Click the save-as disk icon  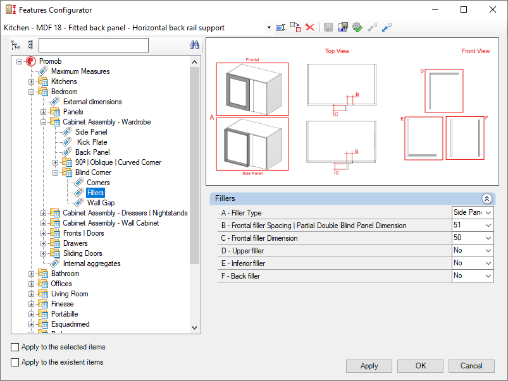click(x=342, y=28)
